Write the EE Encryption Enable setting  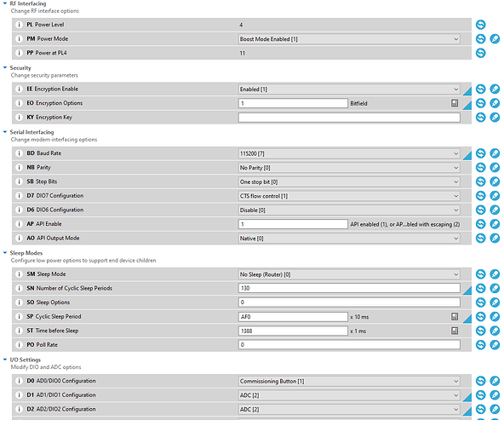pyautogui.click(x=495, y=89)
